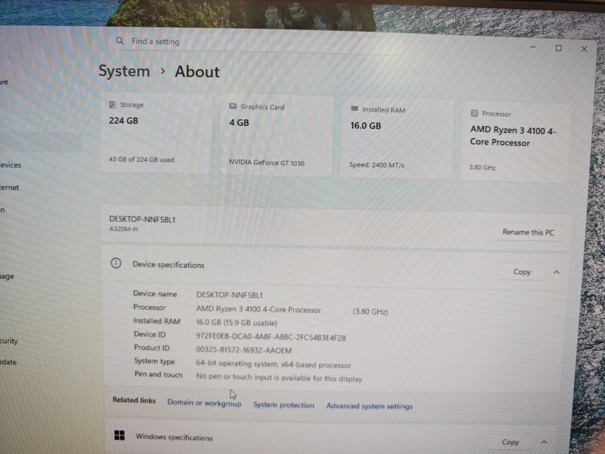Open the Graphics Card 4 GB card

coord(276,136)
